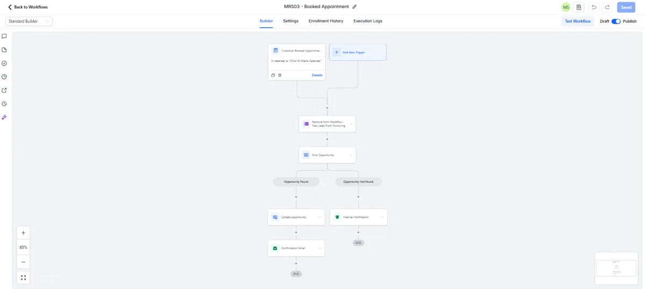Click the undo arrow icon

(x=593, y=7)
